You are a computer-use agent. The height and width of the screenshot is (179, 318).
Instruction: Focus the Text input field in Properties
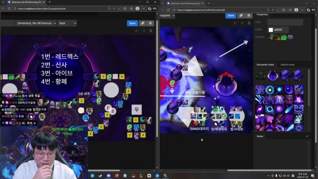click(x=285, y=22)
